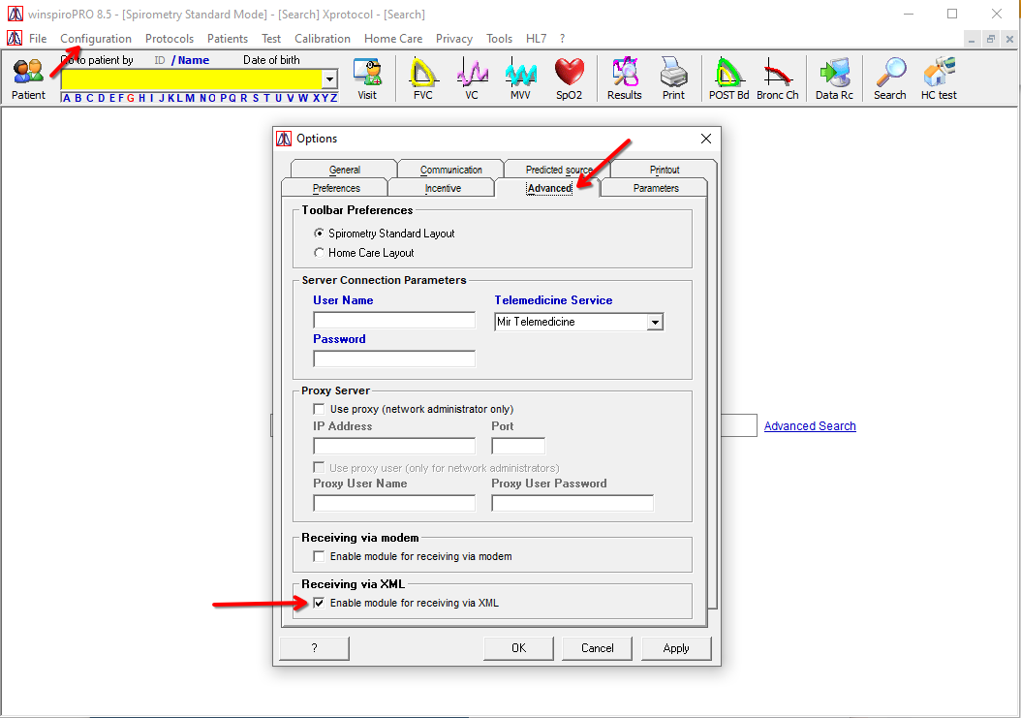Expand the Telemedicine Service dropdown
Viewport: 1021px width, 718px height.
(655, 322)
